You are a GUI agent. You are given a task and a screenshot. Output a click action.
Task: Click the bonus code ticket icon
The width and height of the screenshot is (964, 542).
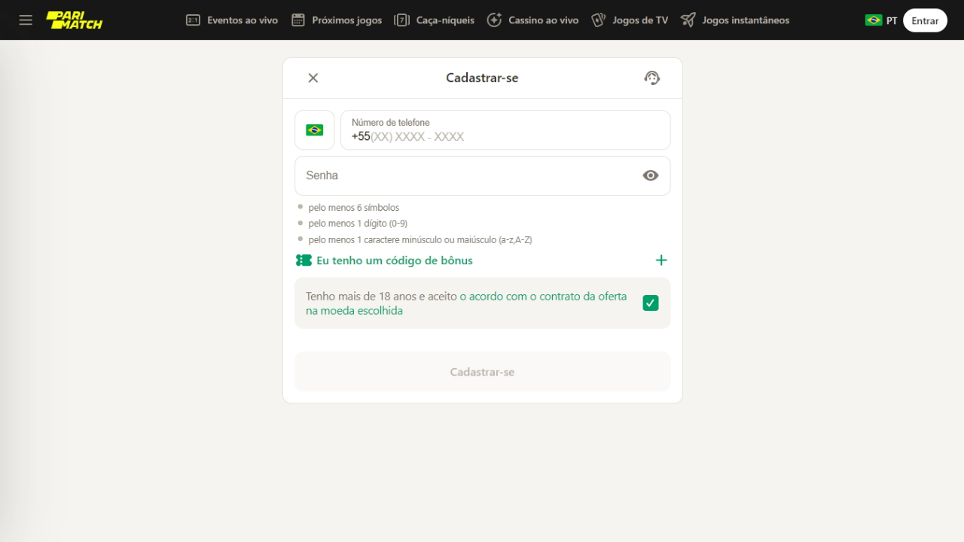tap(304, 260)
